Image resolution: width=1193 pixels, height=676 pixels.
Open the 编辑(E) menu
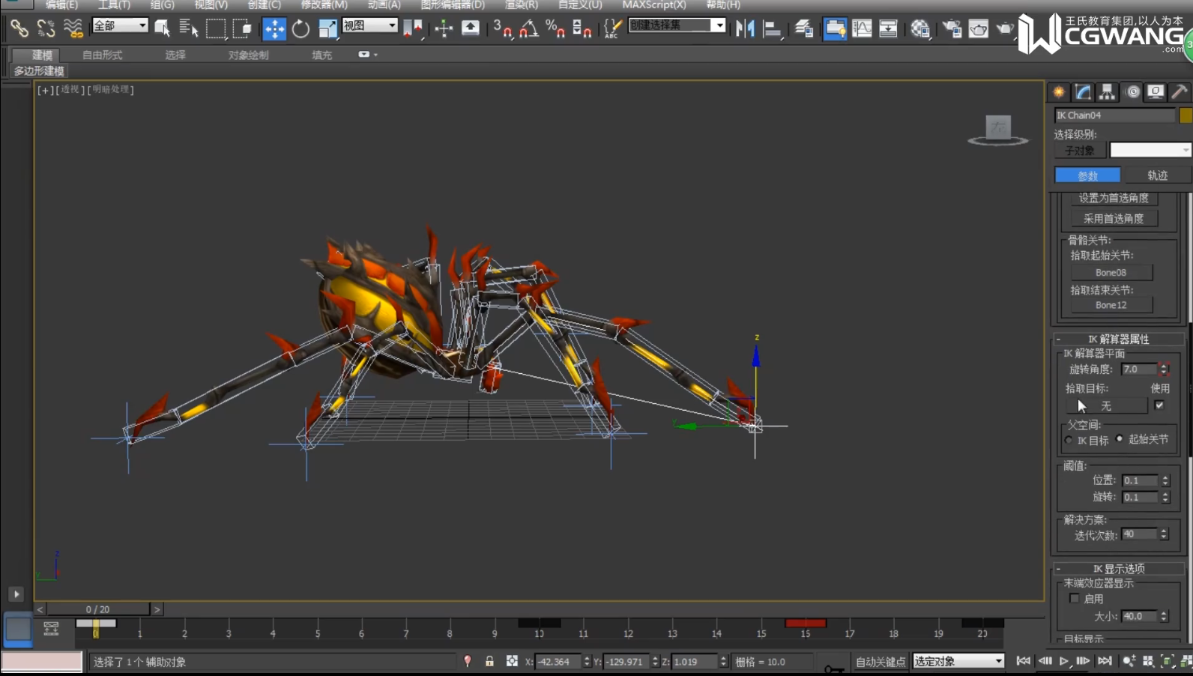[x=61, y=4]
